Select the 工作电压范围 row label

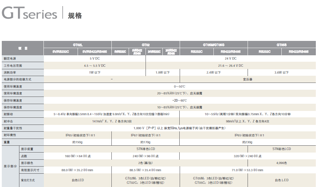[x=13, y=66]
